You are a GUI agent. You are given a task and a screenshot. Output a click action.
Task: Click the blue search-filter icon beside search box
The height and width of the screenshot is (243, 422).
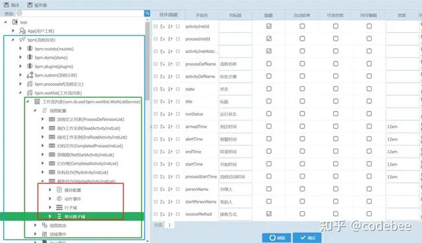tap(147, 13)
